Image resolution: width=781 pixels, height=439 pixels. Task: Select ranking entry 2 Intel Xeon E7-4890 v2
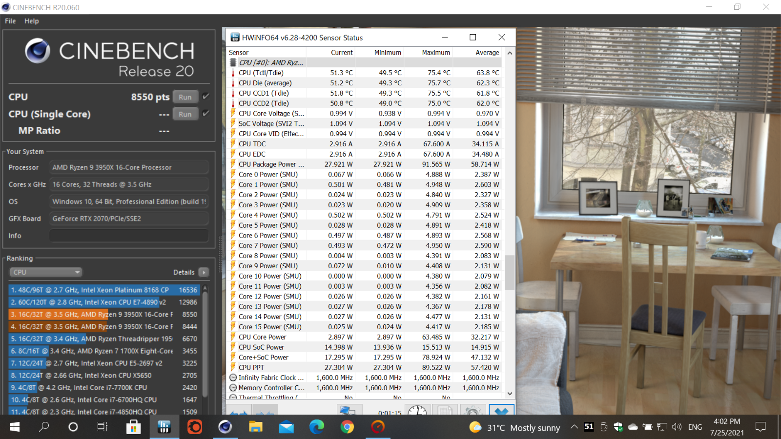click(x=104, y=302)
